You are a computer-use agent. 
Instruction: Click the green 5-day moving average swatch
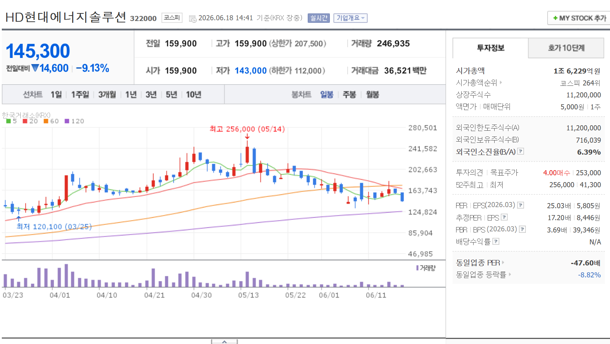coord(8,121)
